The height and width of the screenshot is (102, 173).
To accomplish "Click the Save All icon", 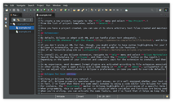I will point(18,10).
